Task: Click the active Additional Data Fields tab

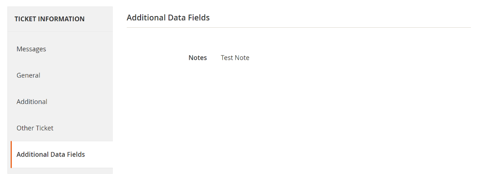Action: tap(51, 154)
